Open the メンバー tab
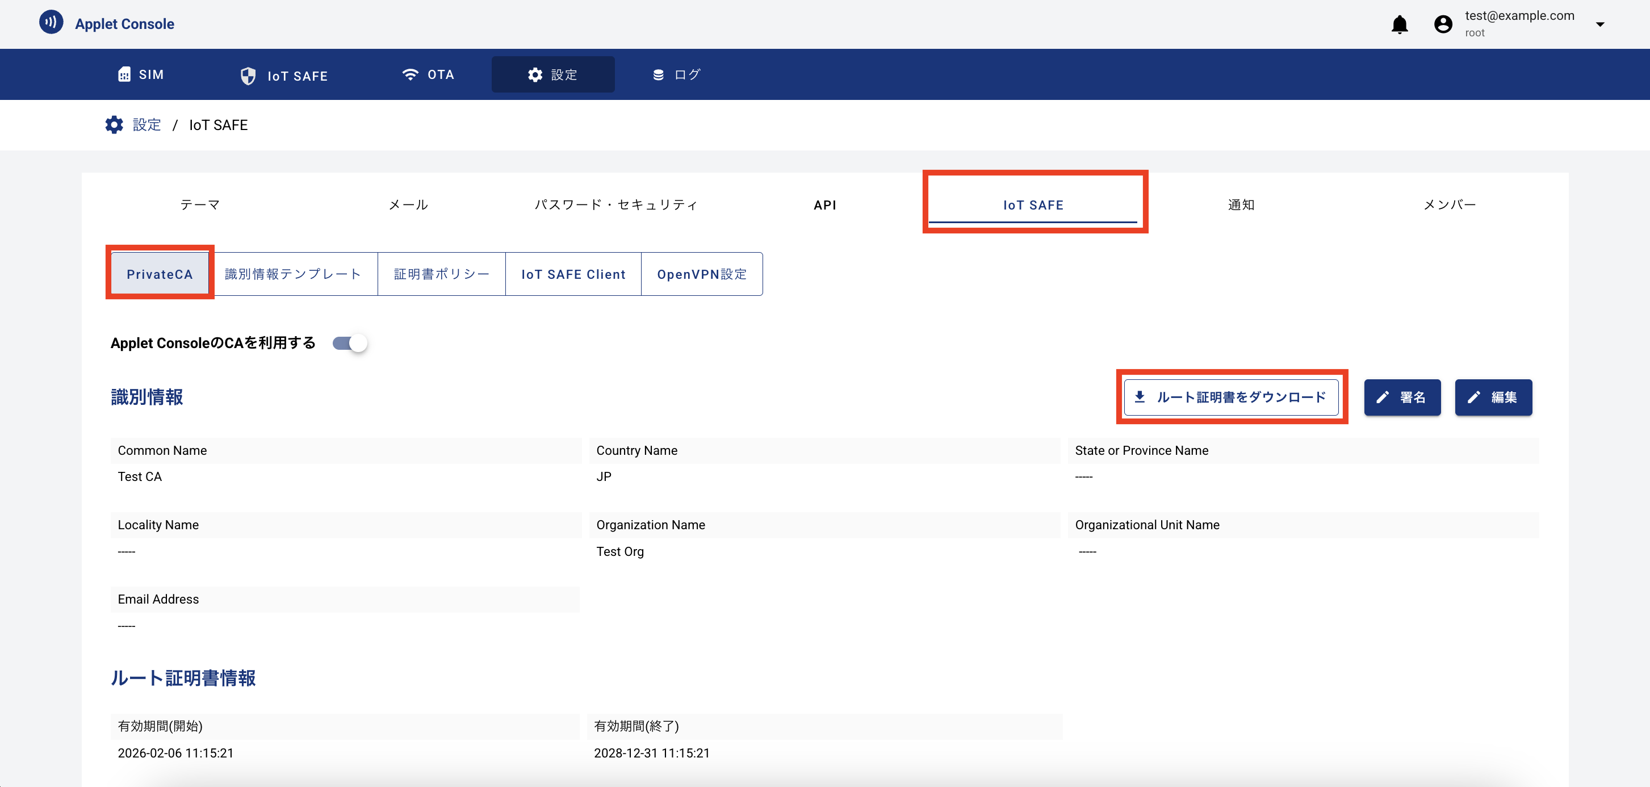Screen dimensions: 1650x787 click(x=1449, y=205)
